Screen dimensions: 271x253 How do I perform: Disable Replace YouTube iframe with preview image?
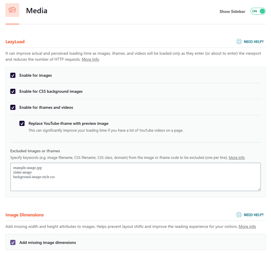click(x=22, y=123)
